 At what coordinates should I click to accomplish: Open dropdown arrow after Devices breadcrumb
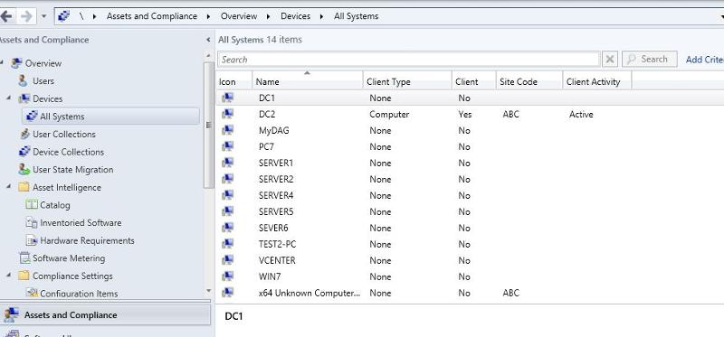click(x=322, y=16)
